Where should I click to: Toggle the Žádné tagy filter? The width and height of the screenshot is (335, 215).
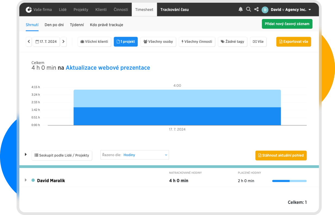tap(232, 42)
